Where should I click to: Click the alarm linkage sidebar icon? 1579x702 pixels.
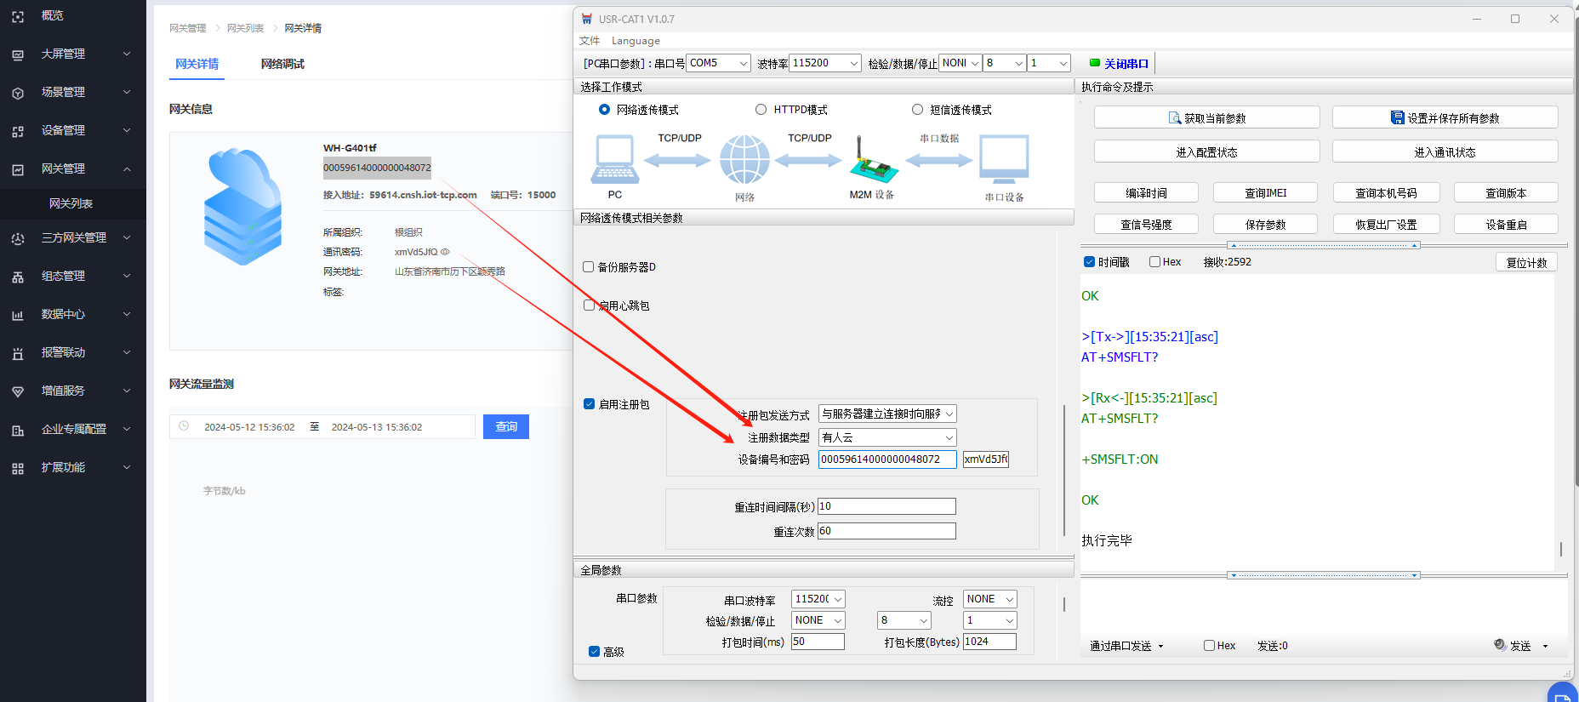18,353
